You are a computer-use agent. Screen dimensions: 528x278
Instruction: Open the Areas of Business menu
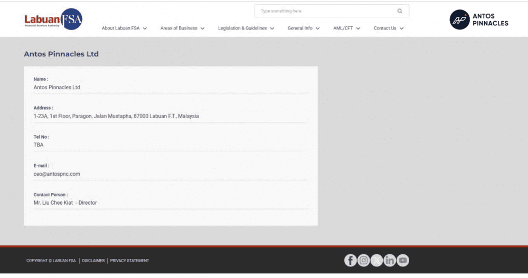tap(179, 28)
